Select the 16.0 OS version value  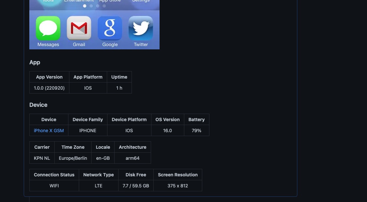pyautogui.click(x=168, y=131)
